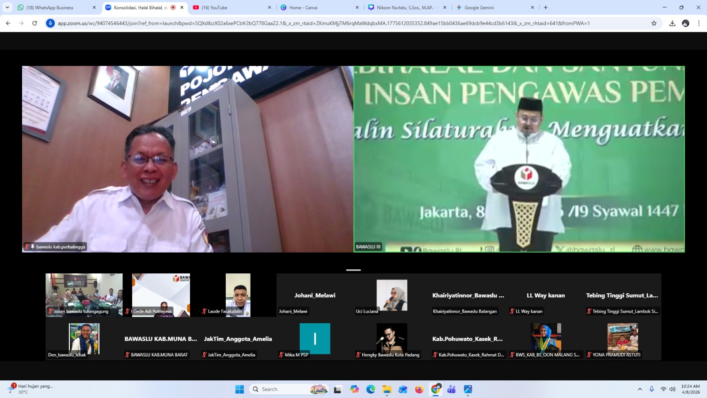Select the LL Way kanan participant tile
The height and width of the screenshot is (398, 707).
pos(546,295)
